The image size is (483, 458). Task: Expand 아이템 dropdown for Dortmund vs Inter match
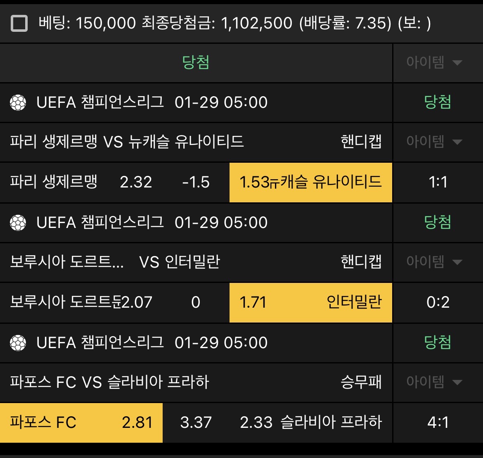click(438, 262)
